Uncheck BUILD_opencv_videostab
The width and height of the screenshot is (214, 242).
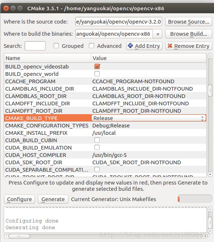97,66
